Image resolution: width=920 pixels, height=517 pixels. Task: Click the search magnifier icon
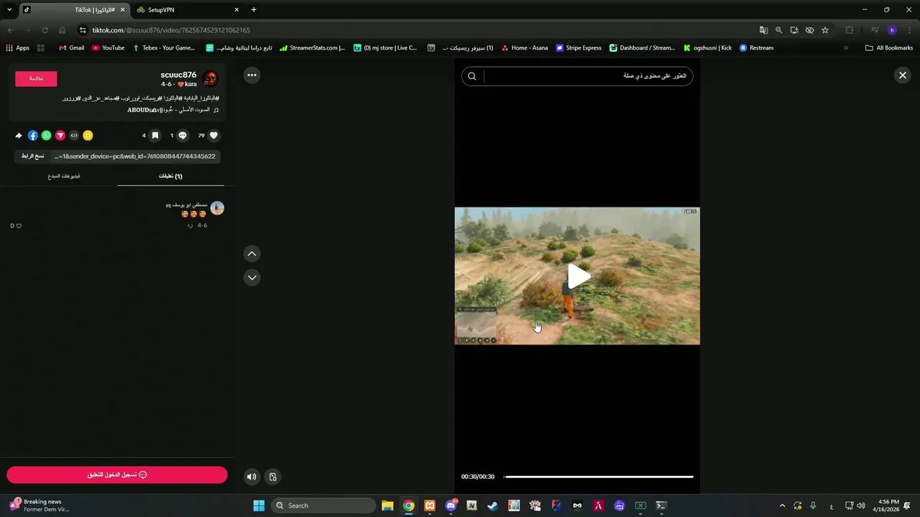[472, 76]
